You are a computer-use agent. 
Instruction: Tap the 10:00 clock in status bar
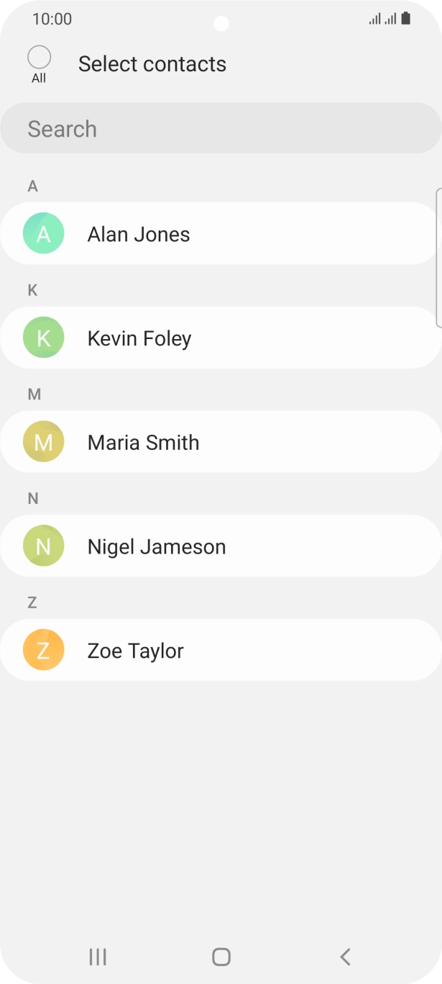[x=52, y=19]
